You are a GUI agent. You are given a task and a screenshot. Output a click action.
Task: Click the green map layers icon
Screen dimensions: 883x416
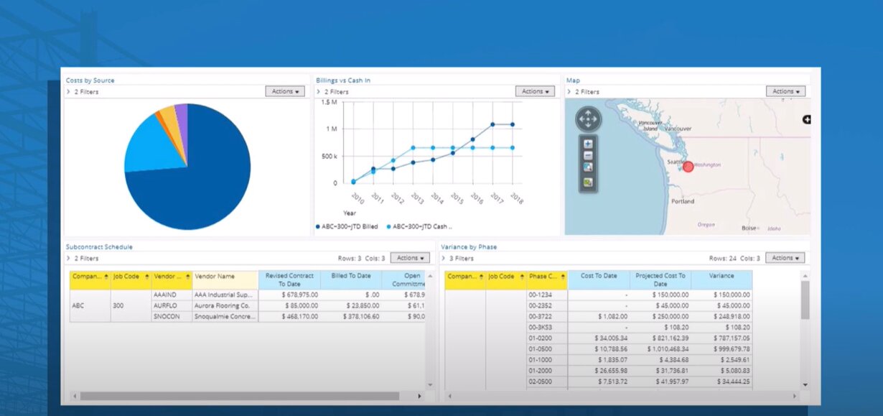588,182
